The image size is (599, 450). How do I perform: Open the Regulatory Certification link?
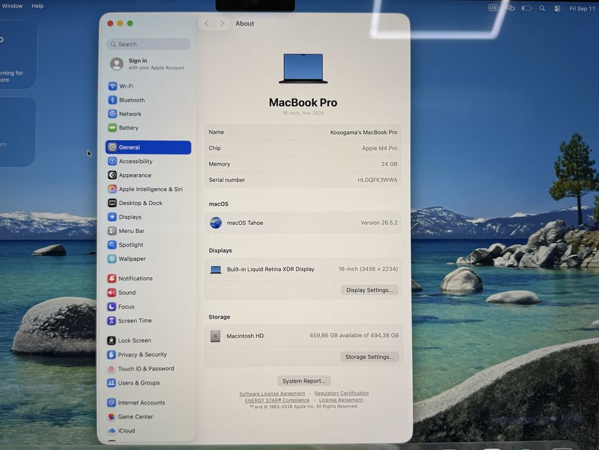[341, 393]
